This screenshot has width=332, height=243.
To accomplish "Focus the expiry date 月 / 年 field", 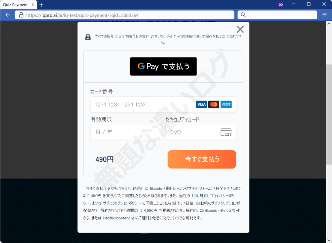I will [126, 132].
